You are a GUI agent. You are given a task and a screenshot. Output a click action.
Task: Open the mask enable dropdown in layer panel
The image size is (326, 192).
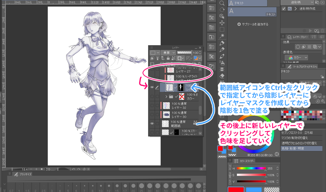[181, 58]
